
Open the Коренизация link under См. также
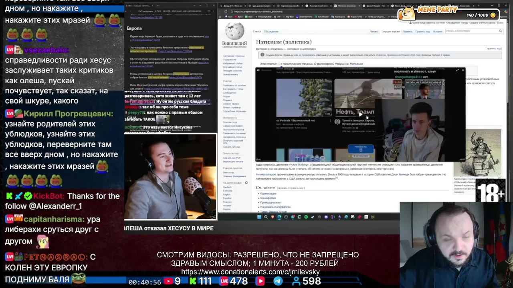point(268,193)
